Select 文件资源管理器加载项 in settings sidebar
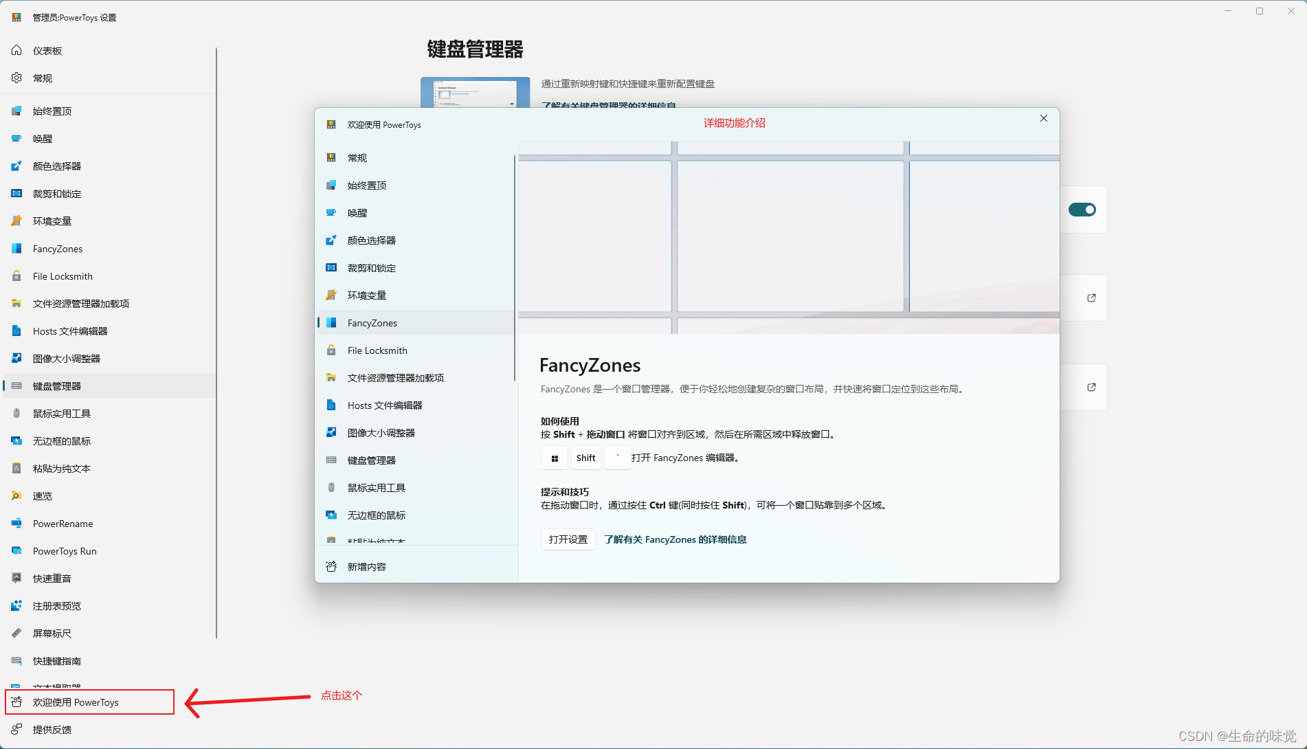 (x=110, y=304)
